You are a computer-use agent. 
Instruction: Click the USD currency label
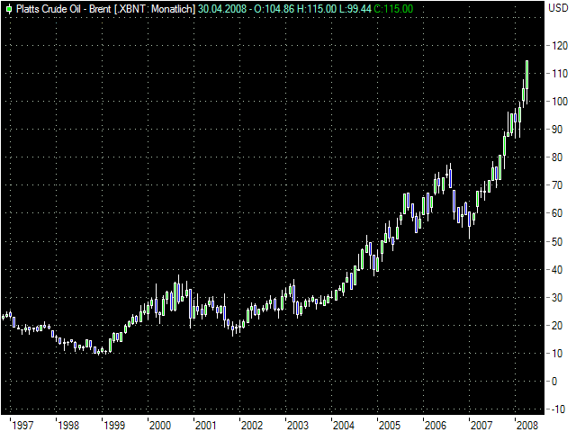point(557,8)
